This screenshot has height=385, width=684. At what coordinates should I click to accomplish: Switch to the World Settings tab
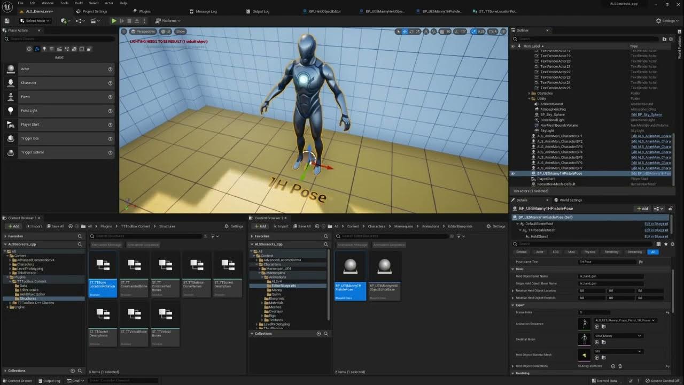(570, 200)
